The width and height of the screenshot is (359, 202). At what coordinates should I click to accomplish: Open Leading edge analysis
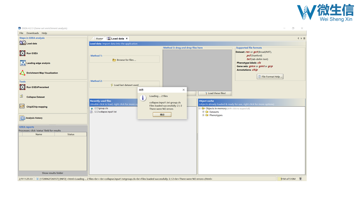pos(35,63)
